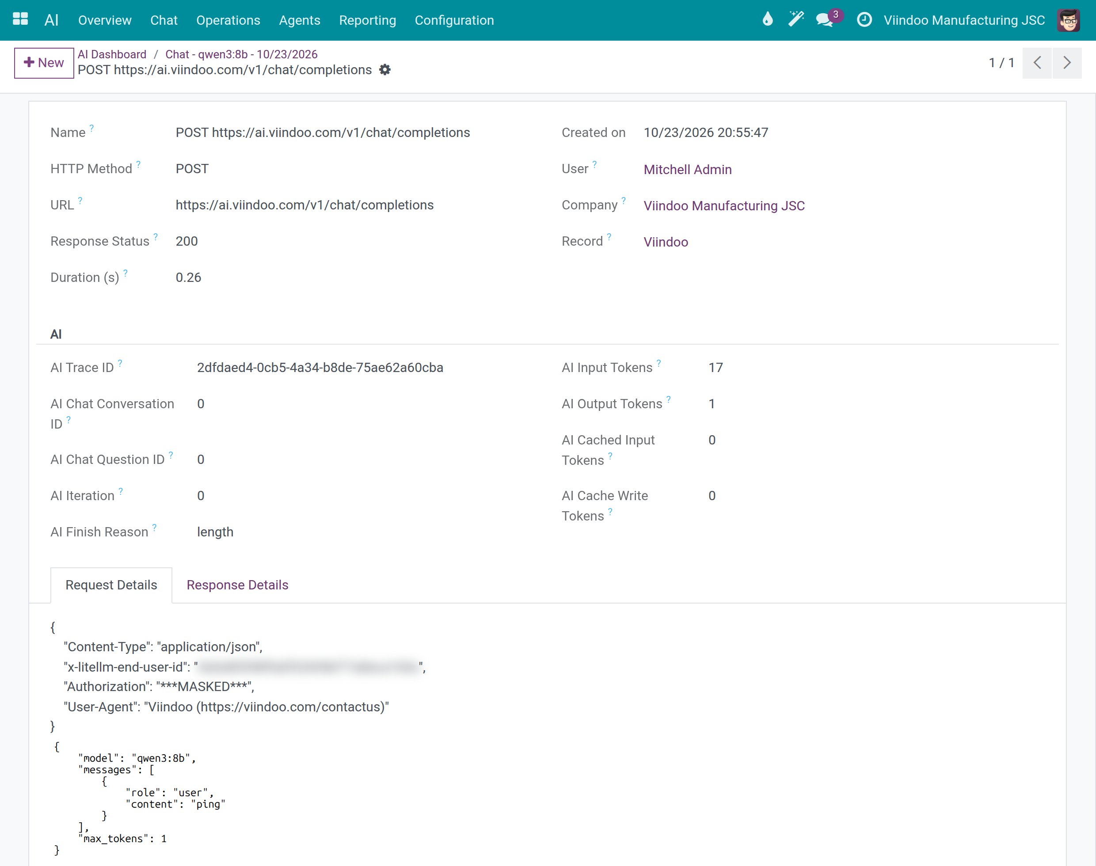This screenshot has width=1096, height=866.
Task: Click the "model": "qwen3:8b" line
Action: coord(137,758)
